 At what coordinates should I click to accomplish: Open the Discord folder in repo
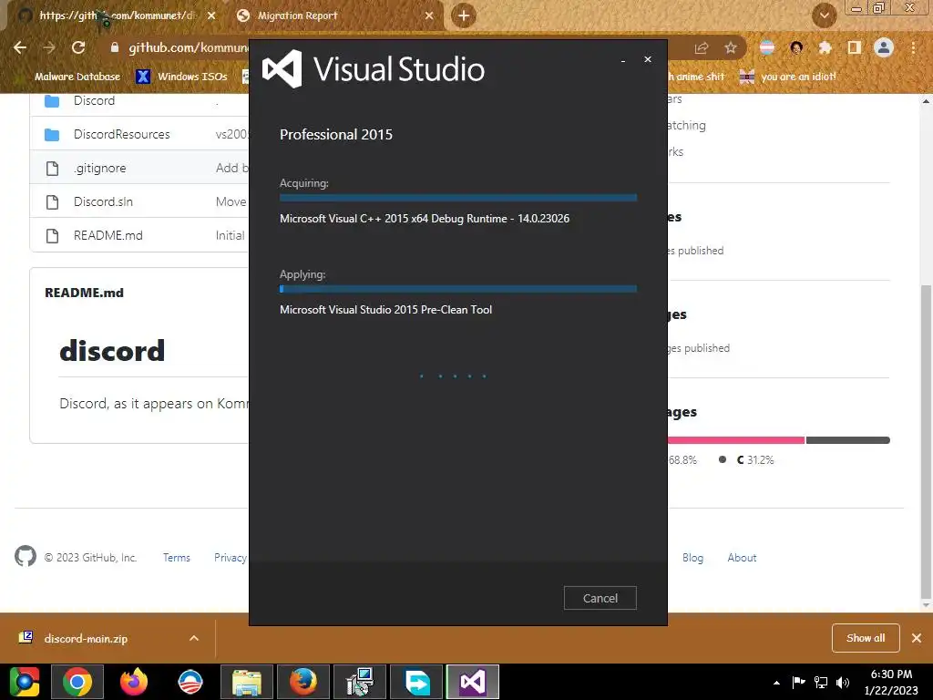point(94,100)
